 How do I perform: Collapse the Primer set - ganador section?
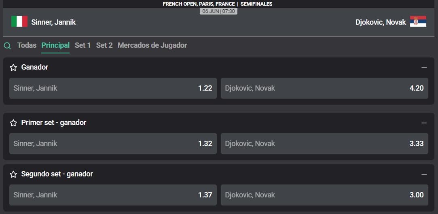(424, 123)
